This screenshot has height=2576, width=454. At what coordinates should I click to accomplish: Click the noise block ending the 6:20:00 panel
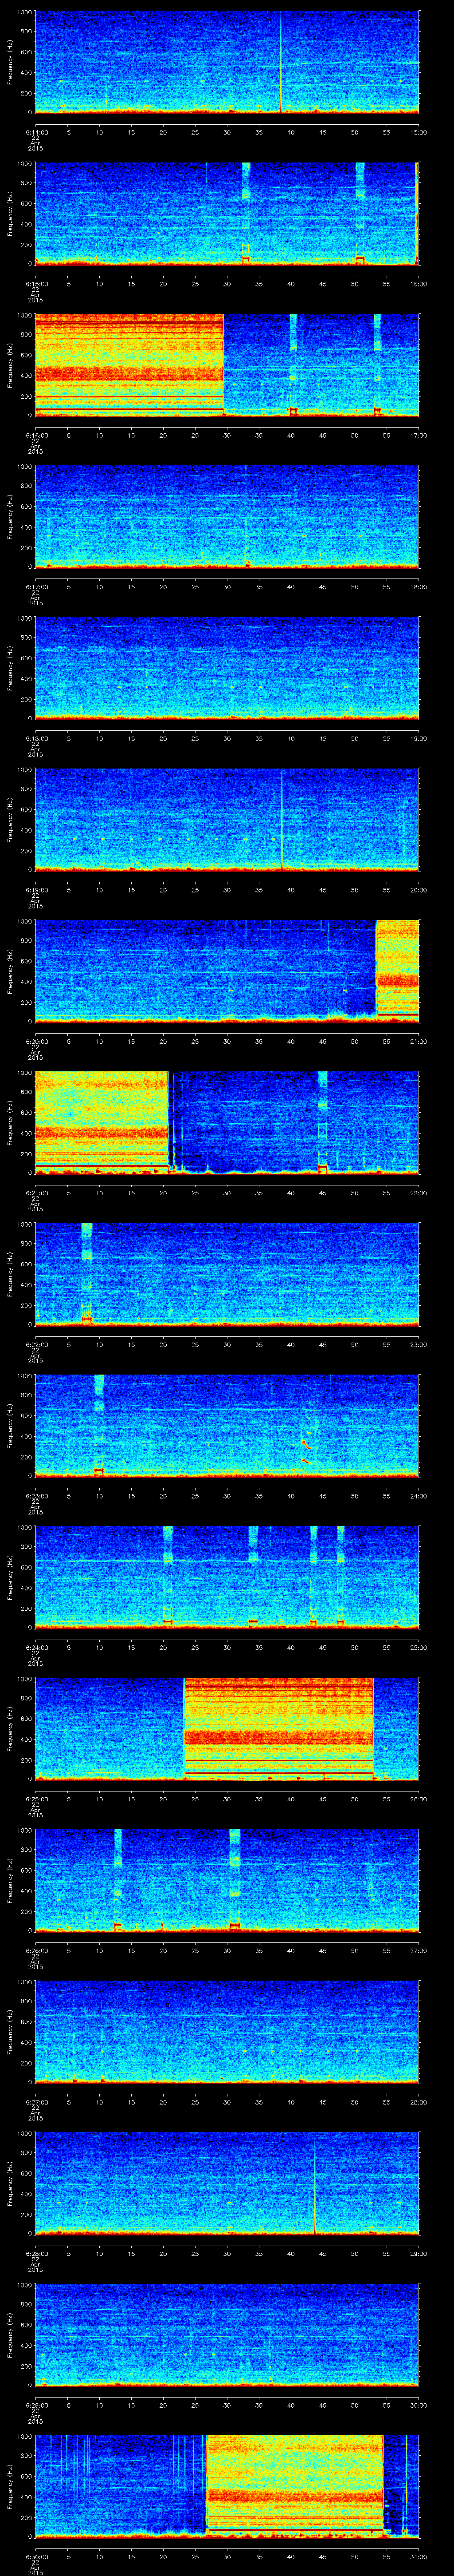[397, 971]
